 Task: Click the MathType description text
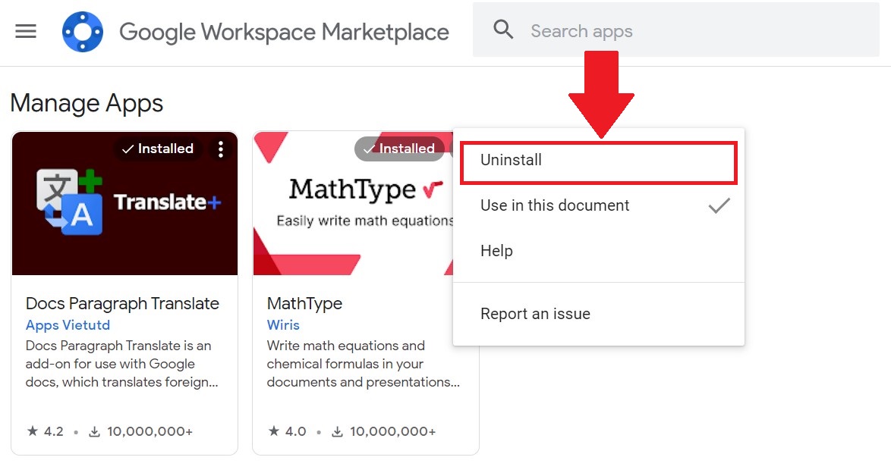click(x=363, y=364)
